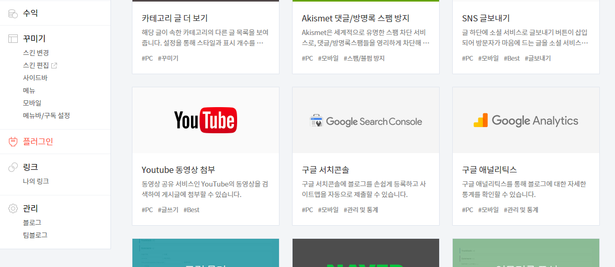Select 사이드바 under 꾸미기
The image size is (615, 267).
click(35, 78)
